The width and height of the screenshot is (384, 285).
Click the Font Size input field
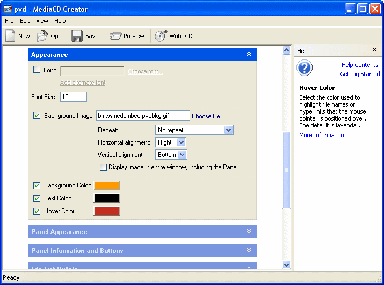pyautogui.click(x=74, y=97)
